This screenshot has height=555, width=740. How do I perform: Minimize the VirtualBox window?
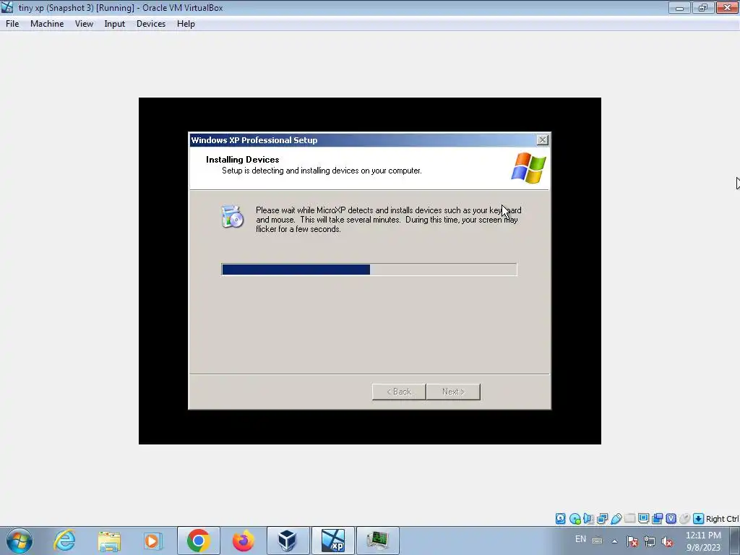pos(679,7)
